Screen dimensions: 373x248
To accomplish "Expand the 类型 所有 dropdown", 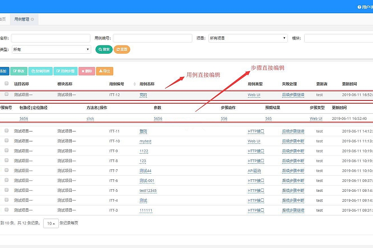I will pos(51,50).
